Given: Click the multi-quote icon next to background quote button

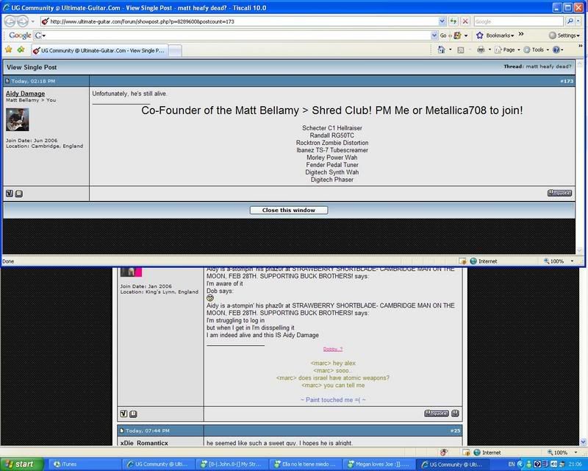Looking at the screenshot, I should tap(455, 413).
